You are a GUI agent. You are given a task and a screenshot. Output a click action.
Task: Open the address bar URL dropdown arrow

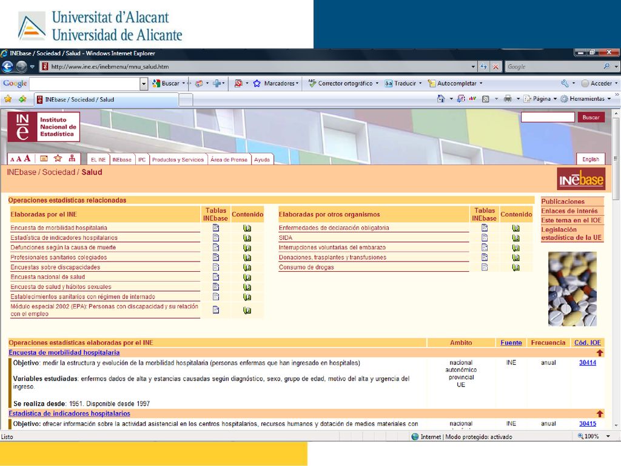pos(473,67)
